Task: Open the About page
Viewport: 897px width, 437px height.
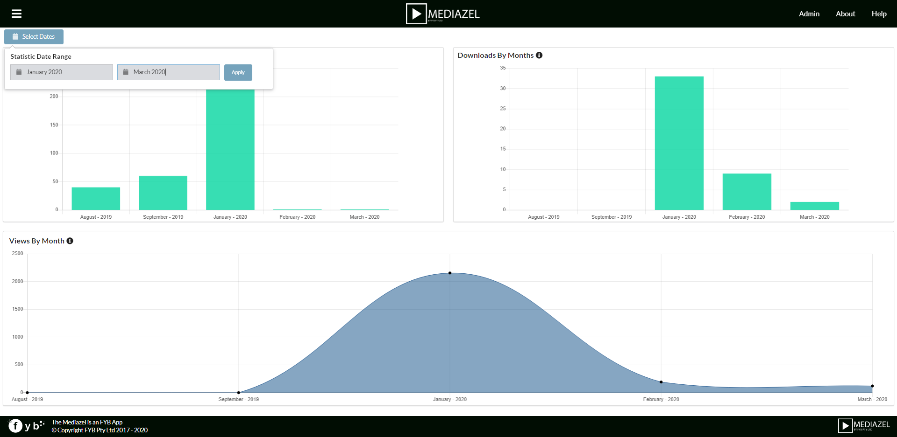Action: click(845, 14)
